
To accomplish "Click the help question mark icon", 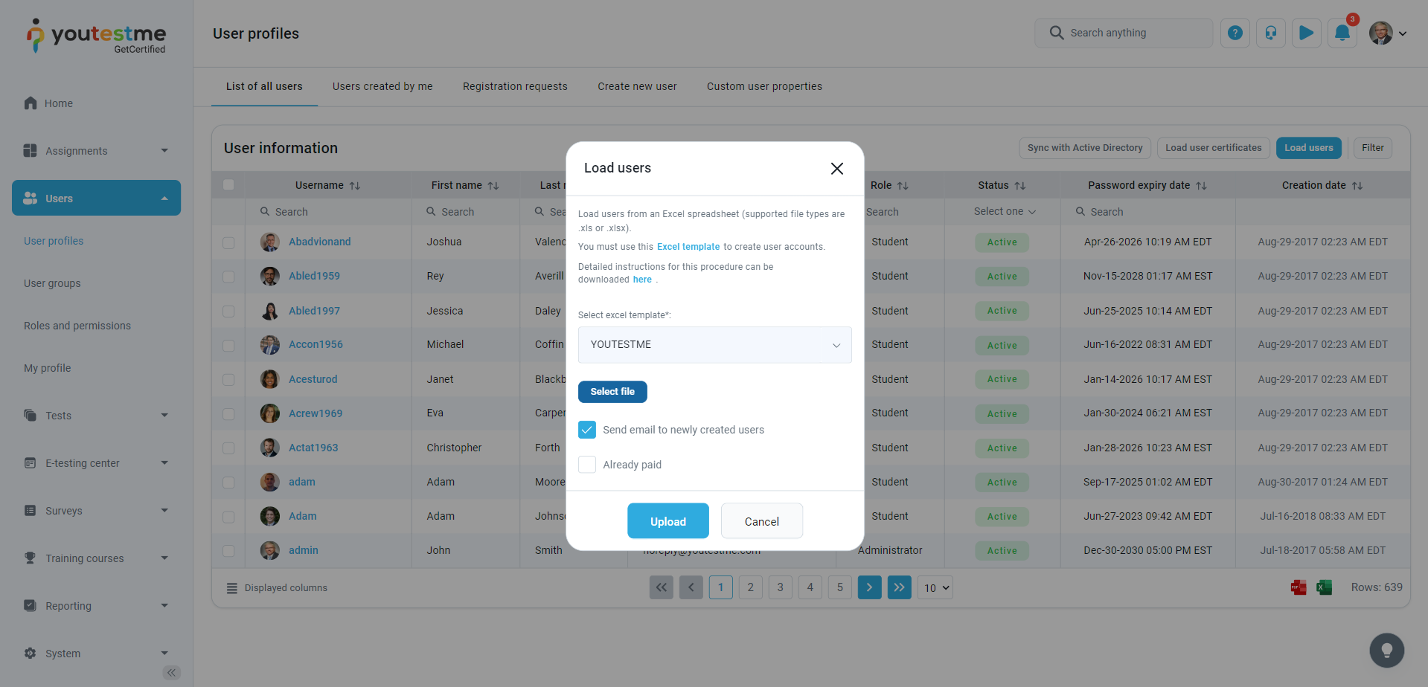I will [x=1235, y=33].
